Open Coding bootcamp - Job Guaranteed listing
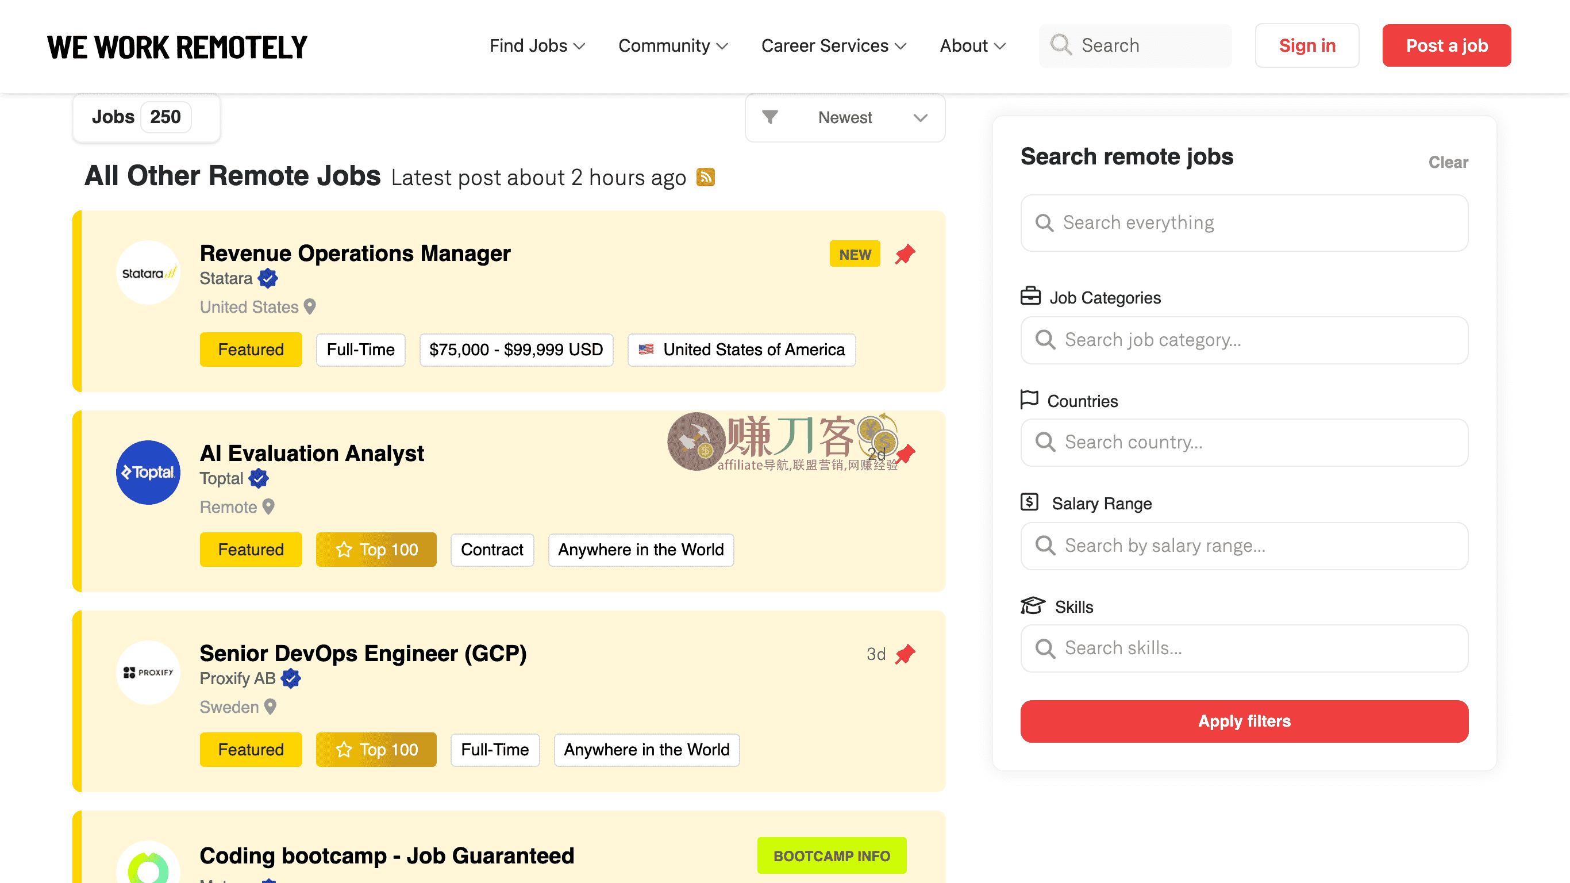This screenshot has width=1570, height=883. (387, 855)
